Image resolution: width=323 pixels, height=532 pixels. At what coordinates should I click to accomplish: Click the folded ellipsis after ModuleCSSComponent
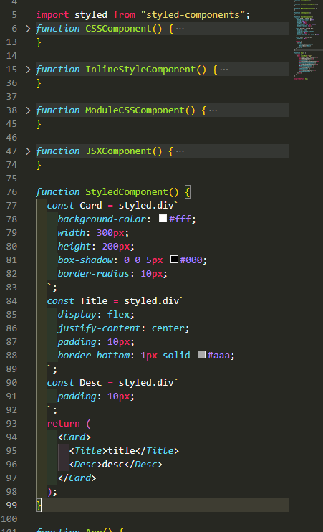pyautogui.click(x=213, y=110)
